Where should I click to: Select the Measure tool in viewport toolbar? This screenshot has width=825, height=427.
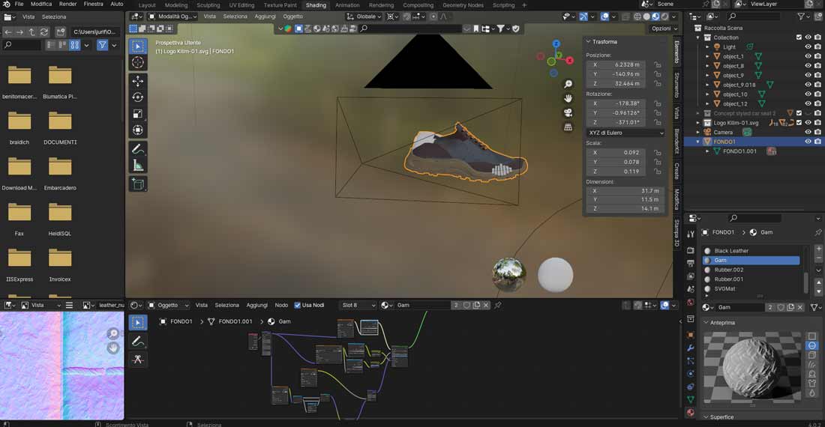click(138, 166)
